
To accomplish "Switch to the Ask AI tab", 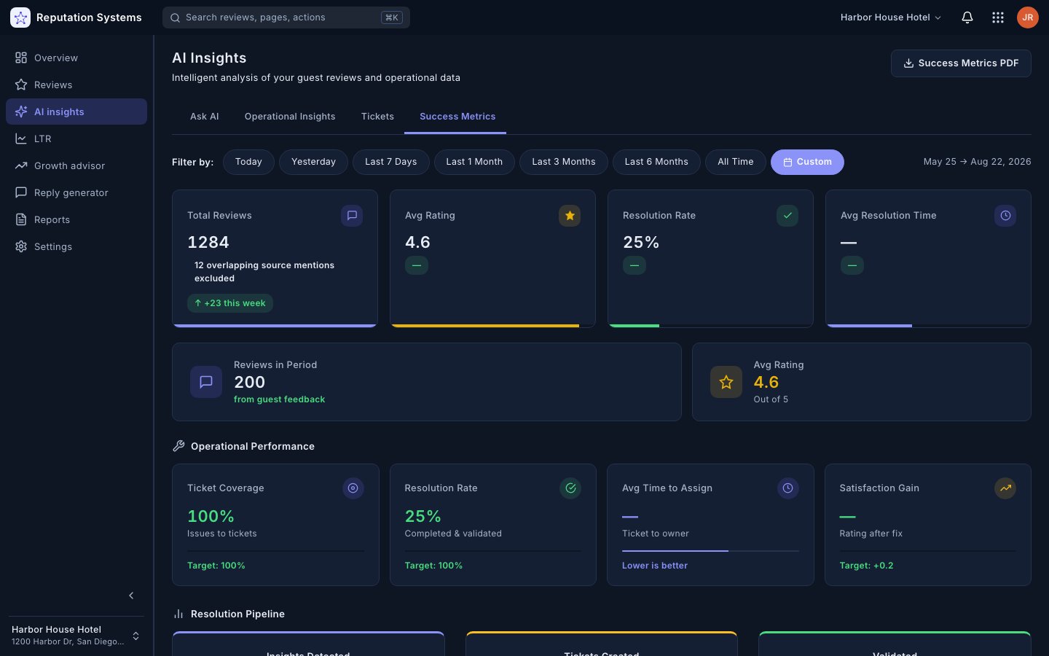I will coord(205,117).
